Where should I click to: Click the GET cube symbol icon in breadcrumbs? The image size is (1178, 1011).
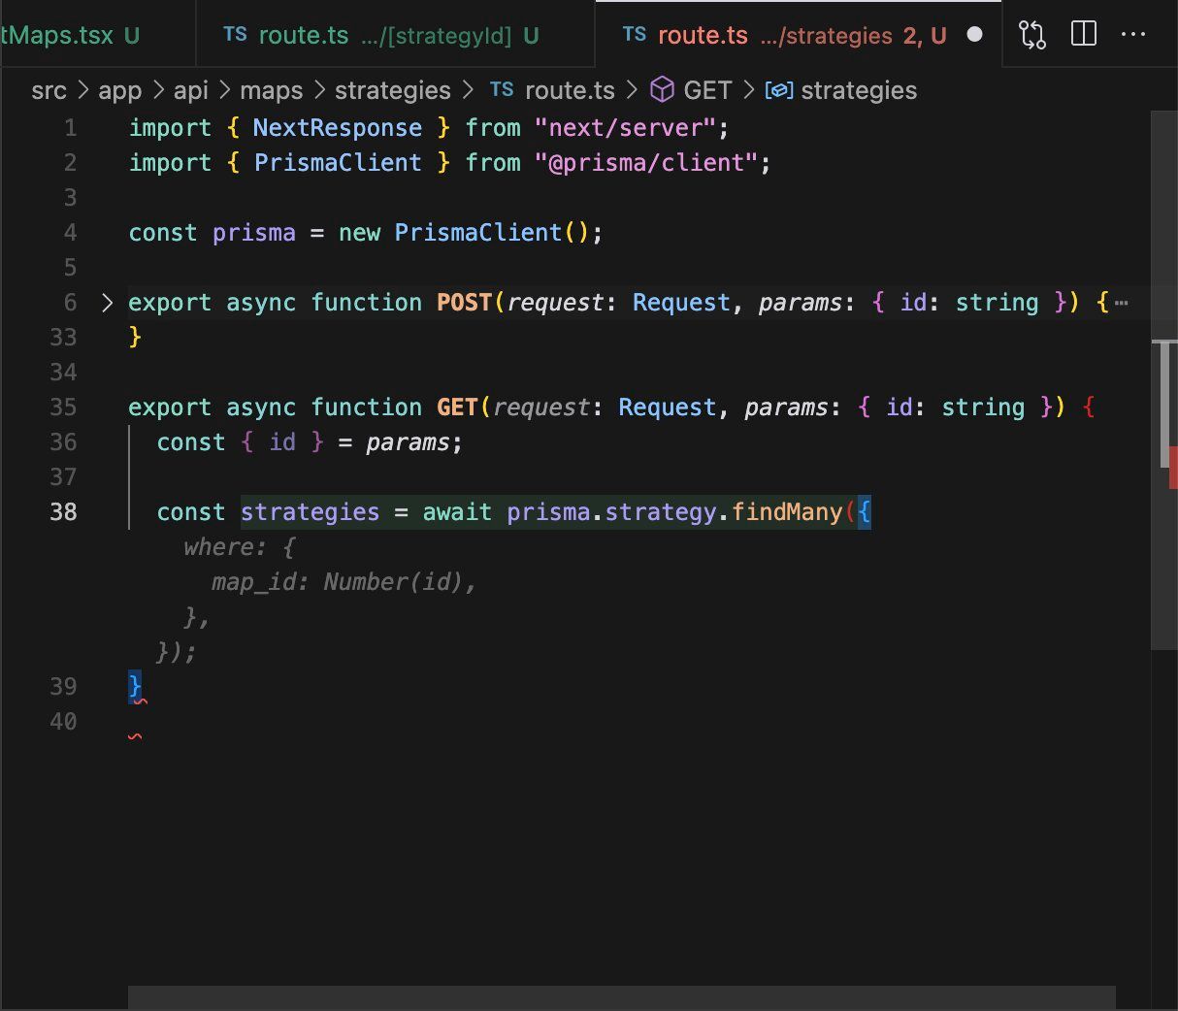click(x=662, y=90)
